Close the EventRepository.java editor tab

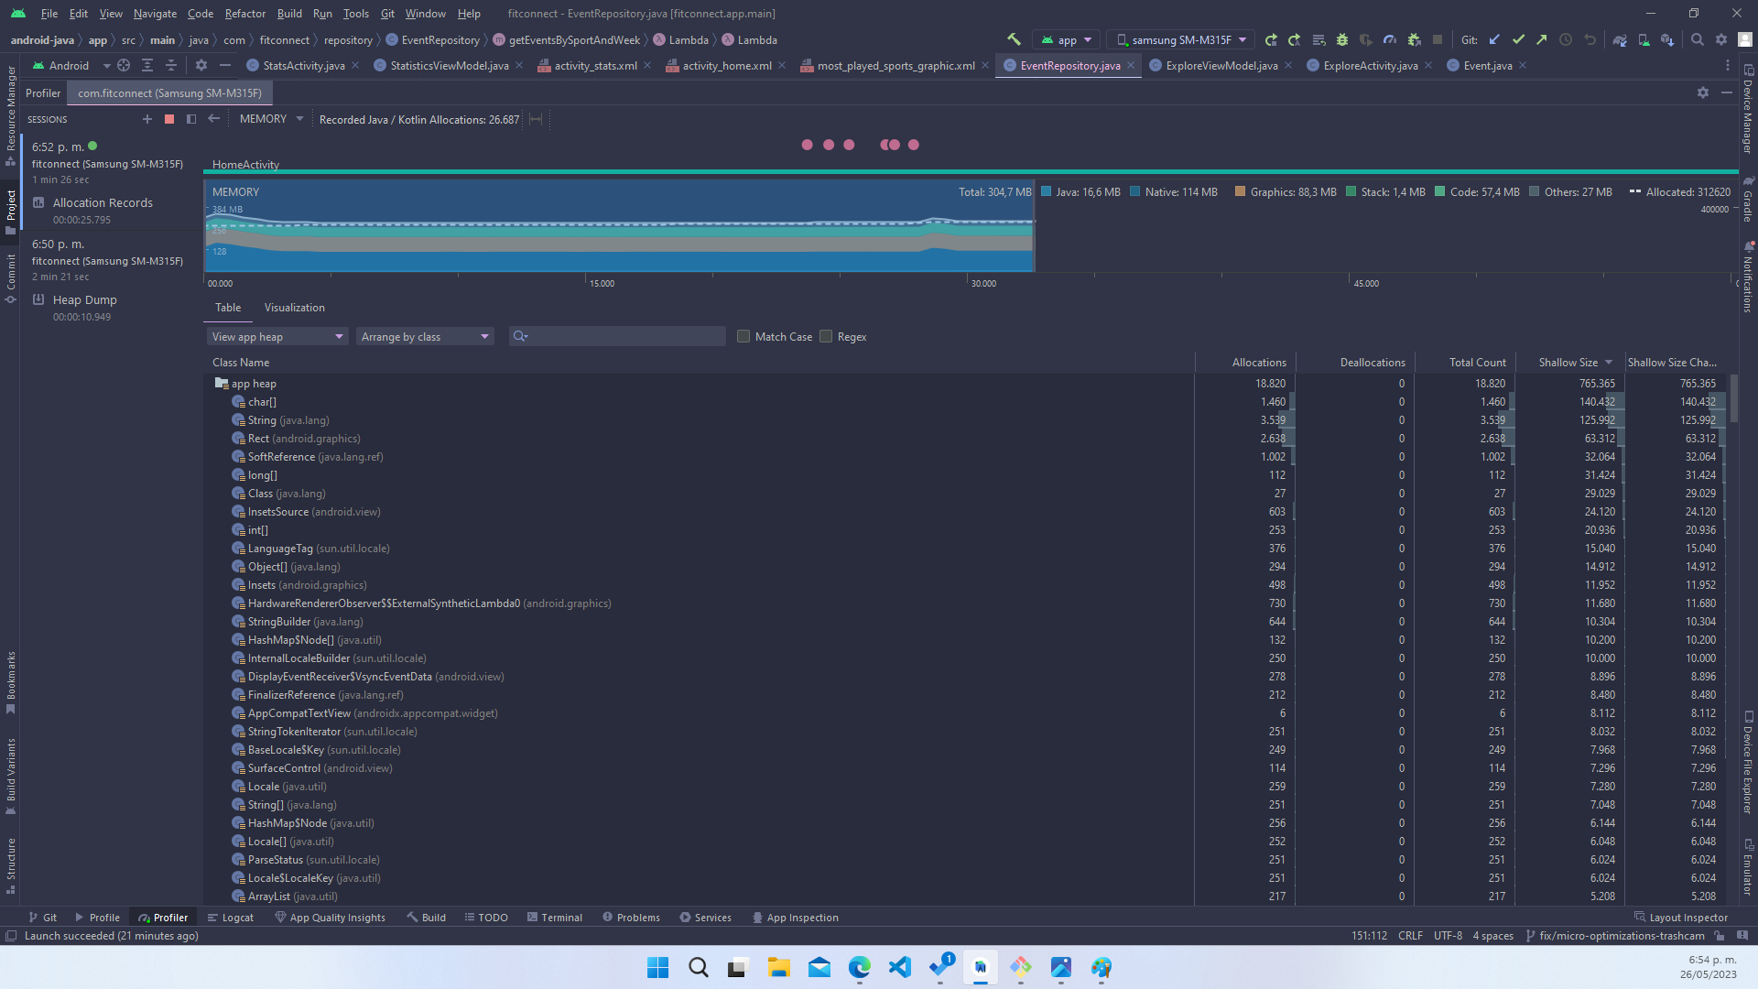[x=1131, y=65]
